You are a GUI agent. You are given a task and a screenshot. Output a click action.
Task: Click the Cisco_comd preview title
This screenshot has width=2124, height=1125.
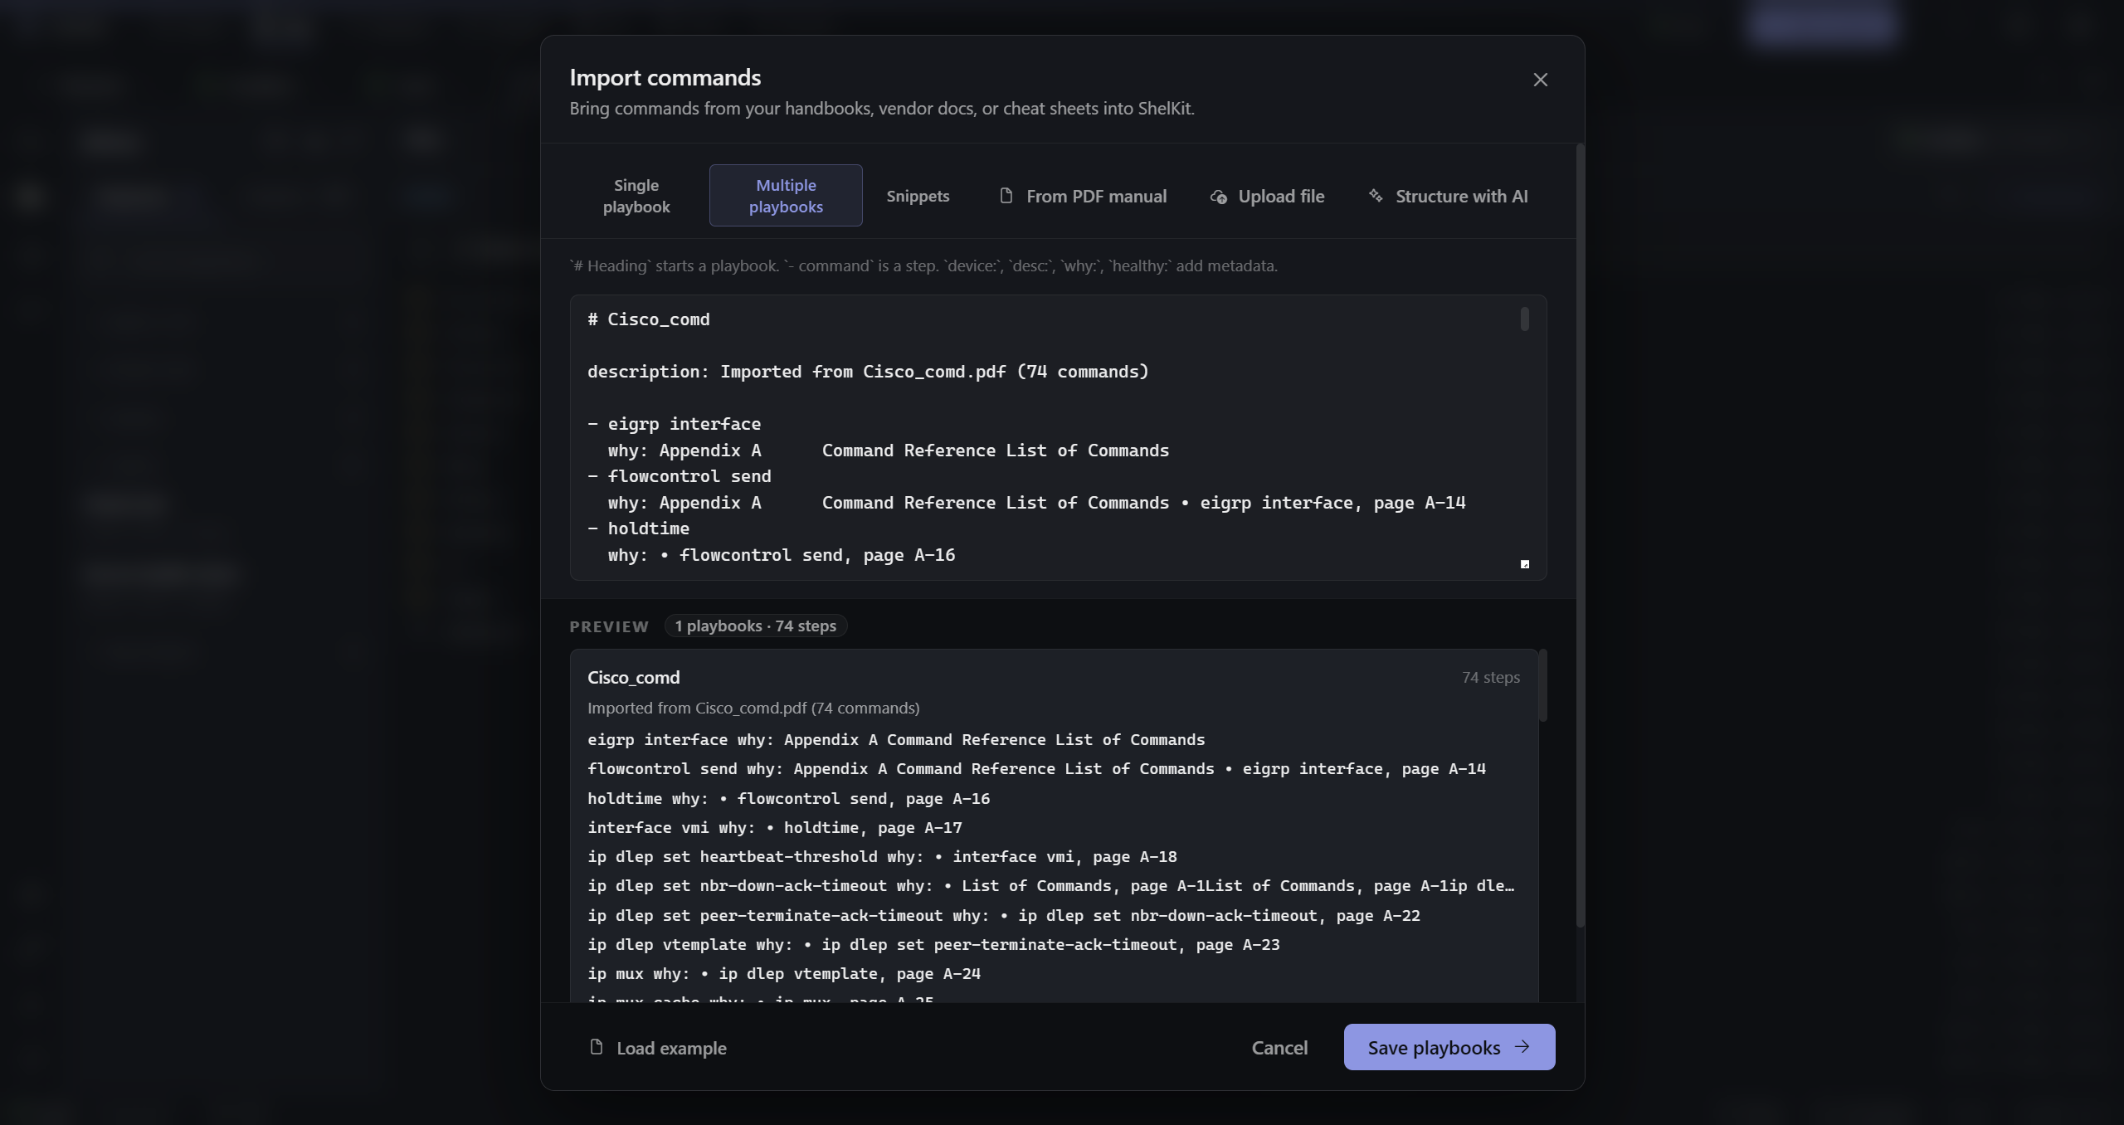633,678
